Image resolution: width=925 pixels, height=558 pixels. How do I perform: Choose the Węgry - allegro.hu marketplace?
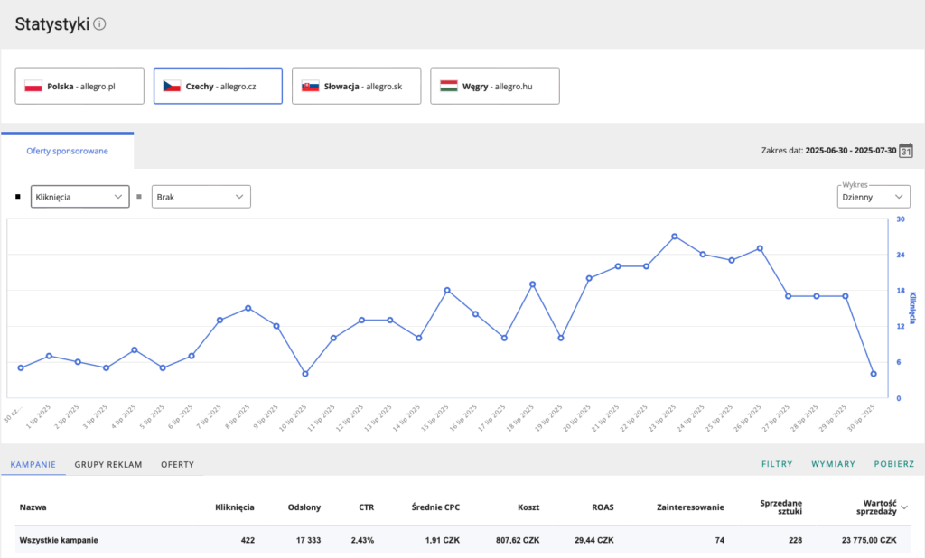(x=494, y=87)
